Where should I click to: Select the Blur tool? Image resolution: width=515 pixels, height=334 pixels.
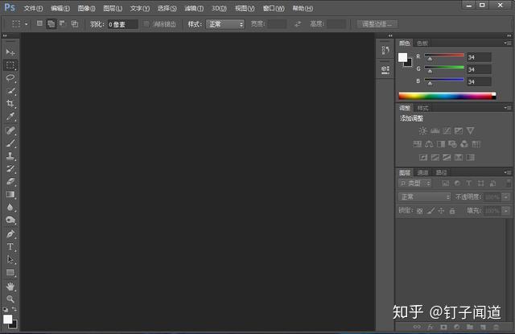click(x=10, y=207)
